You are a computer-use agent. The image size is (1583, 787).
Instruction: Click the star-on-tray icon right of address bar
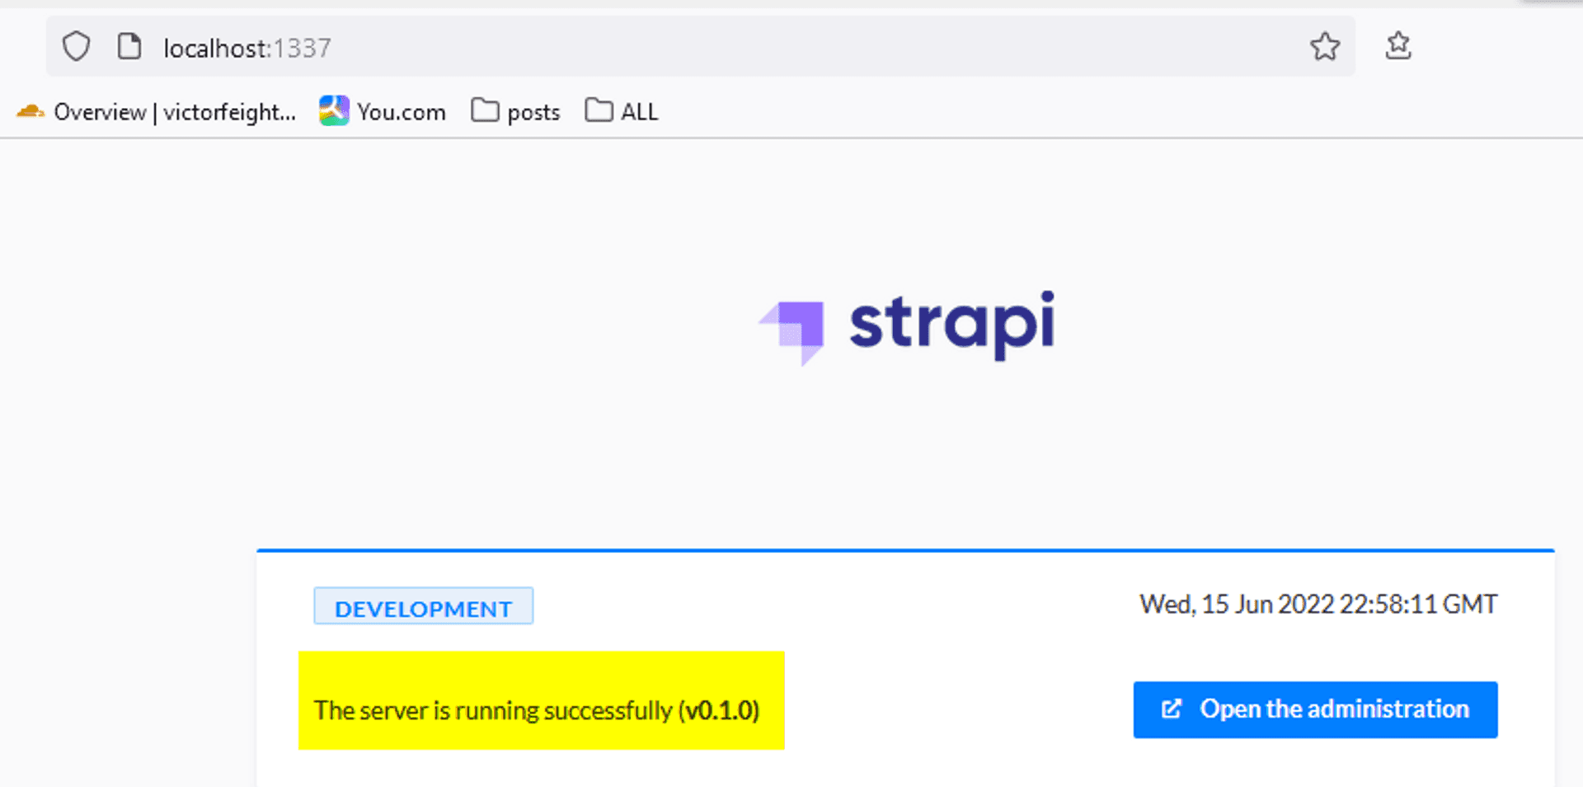(1398, 46)
